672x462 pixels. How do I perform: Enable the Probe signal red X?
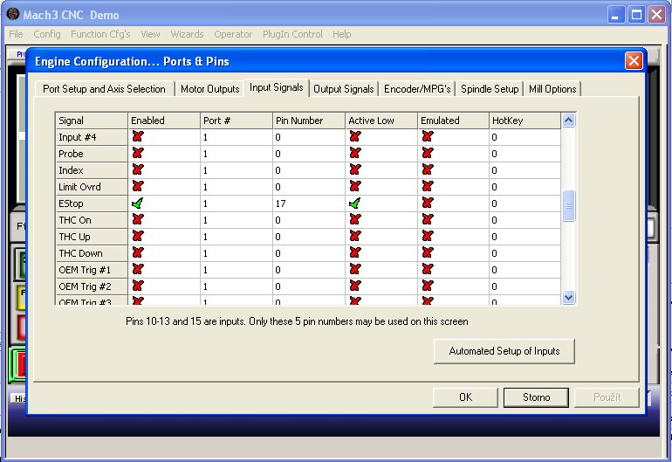click(137, 154)
